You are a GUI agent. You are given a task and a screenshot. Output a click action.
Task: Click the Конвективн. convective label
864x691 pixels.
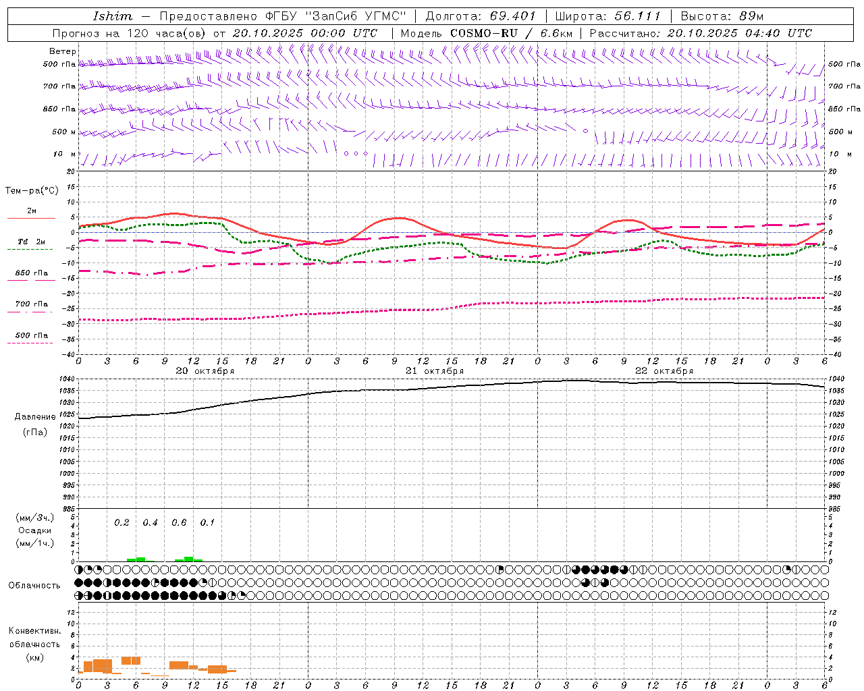point(35,631)
